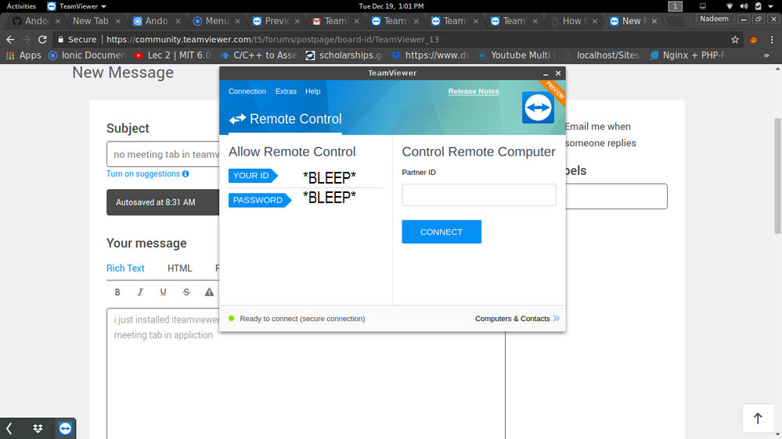Toggle strikethrough formatting in the editor
This screenshot has height=439, width=782.
[186, 292]
